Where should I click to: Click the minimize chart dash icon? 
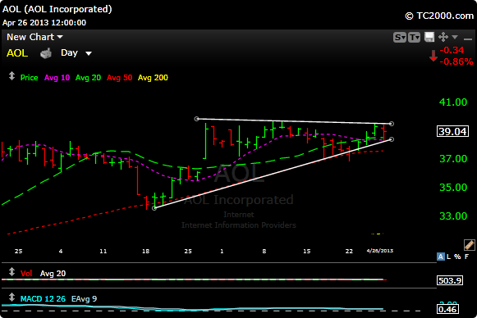click(467, 39)
